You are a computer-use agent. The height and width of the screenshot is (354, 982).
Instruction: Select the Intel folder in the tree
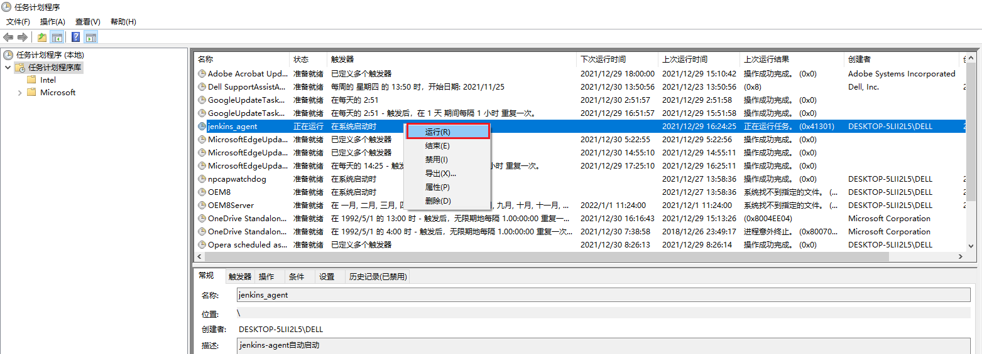click(x=48, y=80)
